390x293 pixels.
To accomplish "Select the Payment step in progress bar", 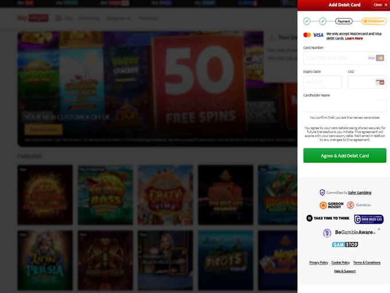I will 344,21.
